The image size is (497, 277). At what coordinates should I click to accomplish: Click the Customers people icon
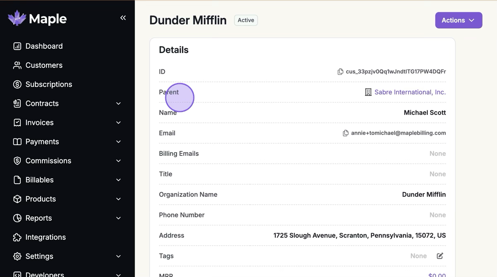click(x=17, y=65)
